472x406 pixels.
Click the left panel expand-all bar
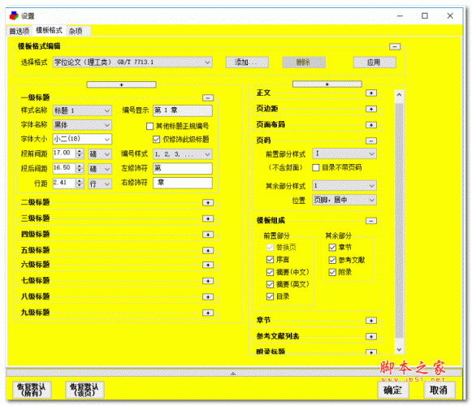coord(121,85)
